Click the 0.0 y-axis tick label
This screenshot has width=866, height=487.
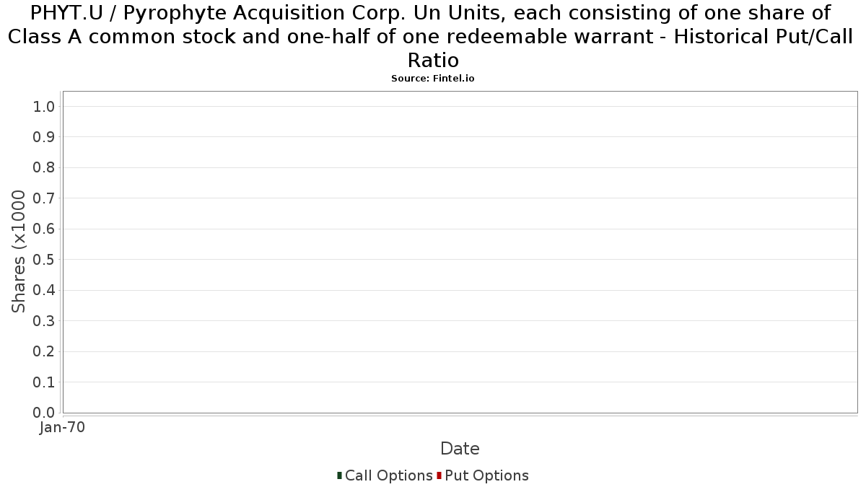point(44,413)
